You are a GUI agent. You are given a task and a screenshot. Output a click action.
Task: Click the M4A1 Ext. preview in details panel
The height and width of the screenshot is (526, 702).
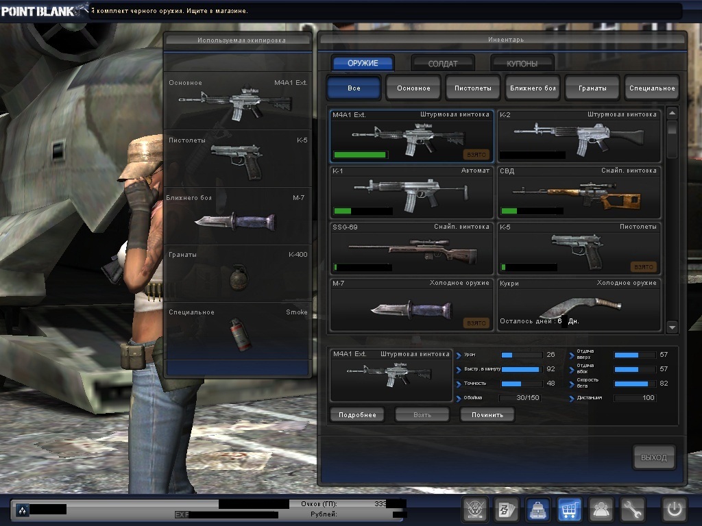[x=391, y=375]
